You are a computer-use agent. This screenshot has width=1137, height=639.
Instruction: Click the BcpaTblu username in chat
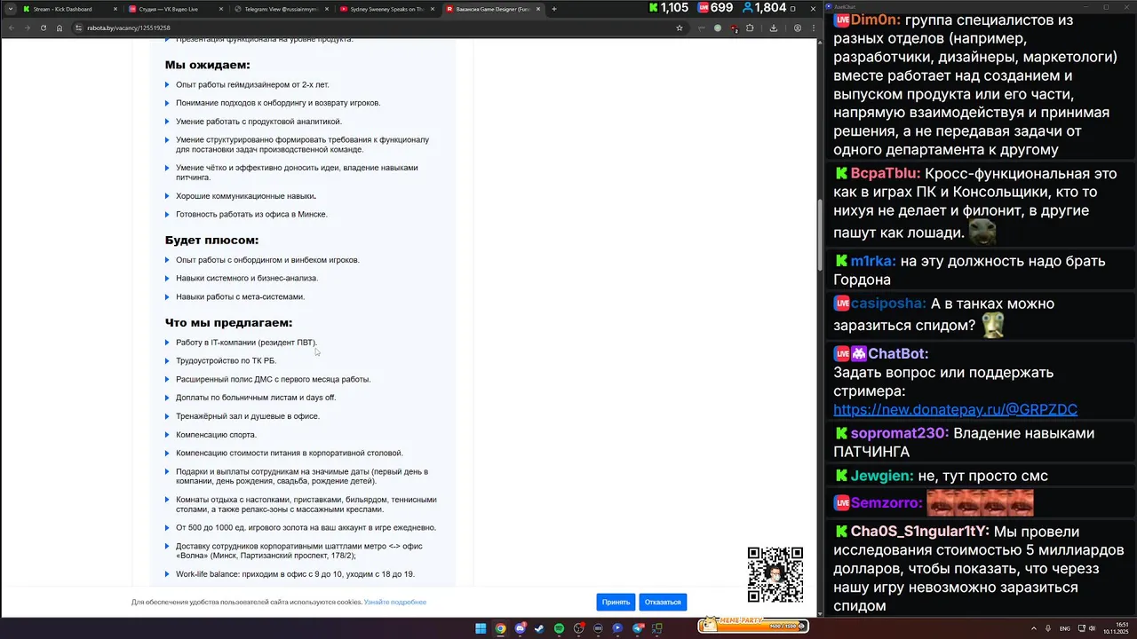pos(885,174)
